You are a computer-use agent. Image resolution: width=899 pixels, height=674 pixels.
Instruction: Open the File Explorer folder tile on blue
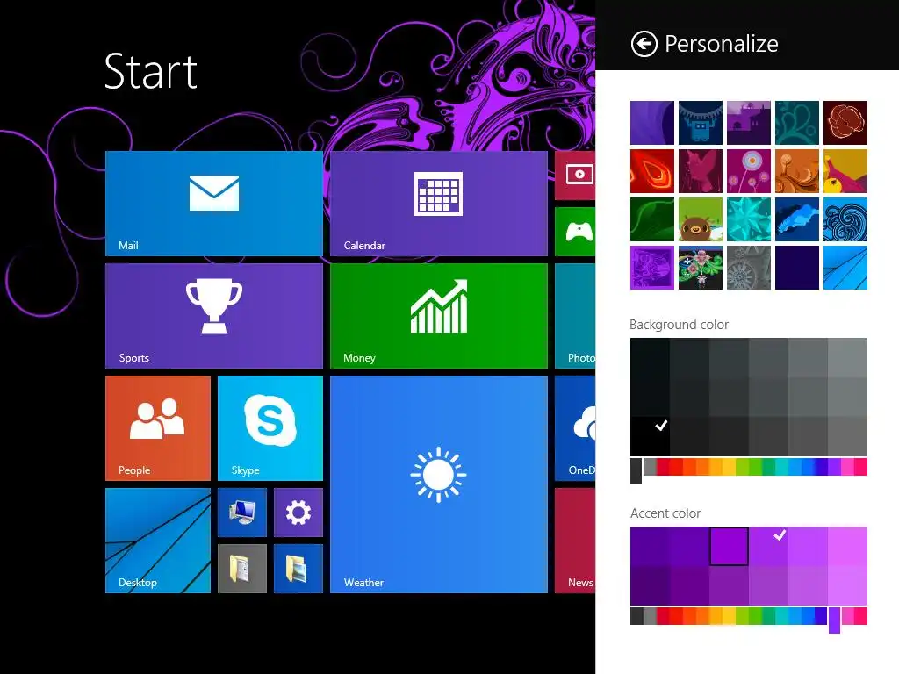(x=298, y=569)
